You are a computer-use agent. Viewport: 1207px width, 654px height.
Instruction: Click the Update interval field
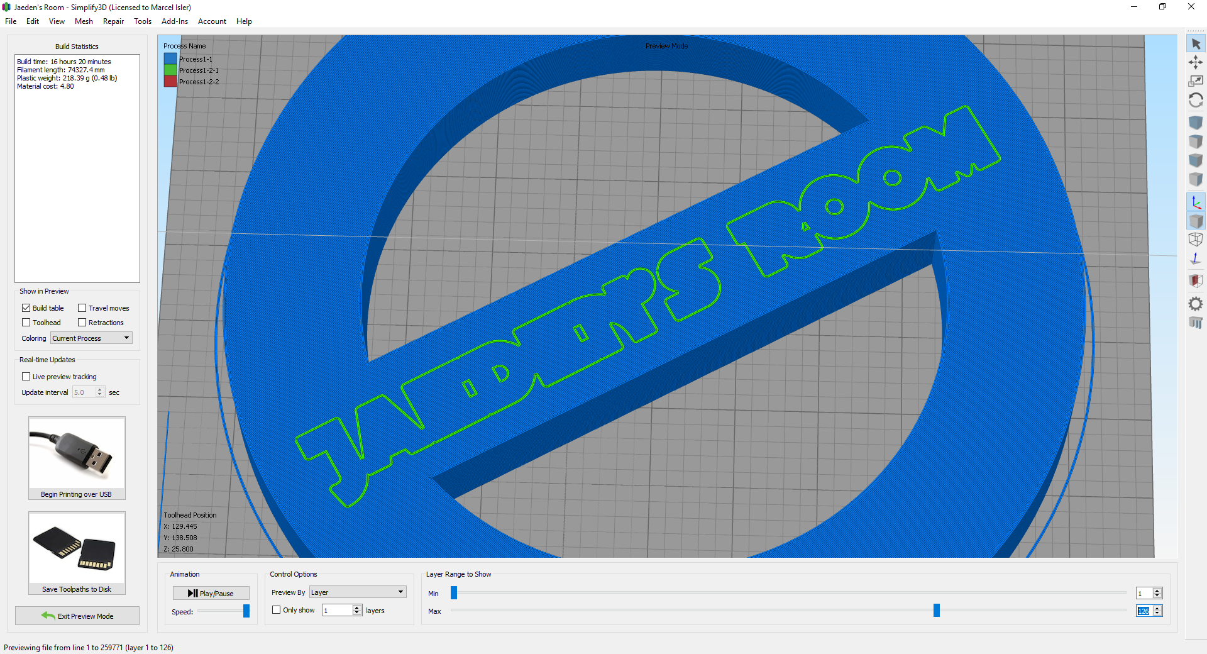pos(84,392)
